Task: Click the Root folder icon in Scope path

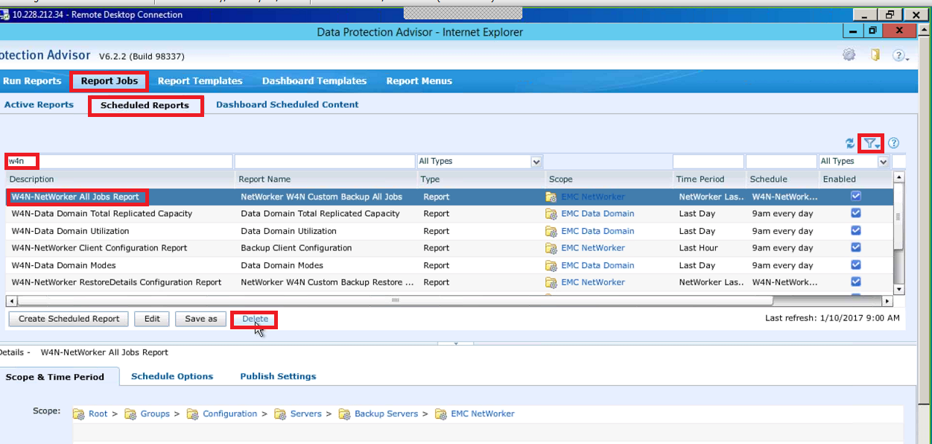Action: (78, 413)
